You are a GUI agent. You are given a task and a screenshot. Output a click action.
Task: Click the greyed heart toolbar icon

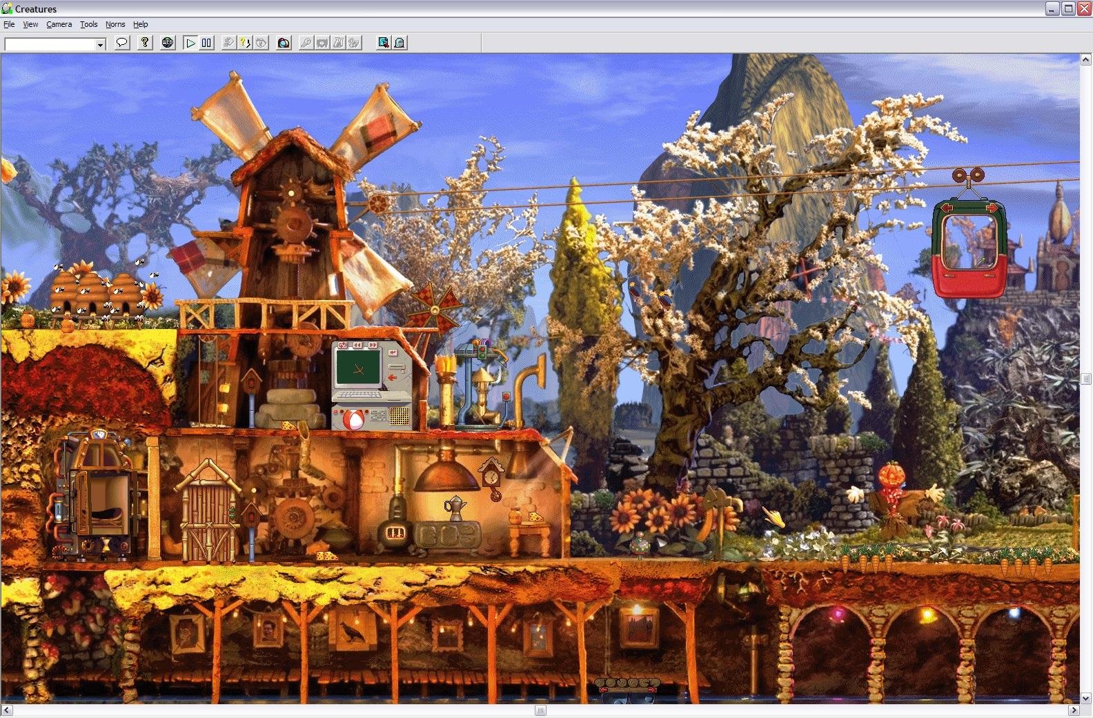322,43
